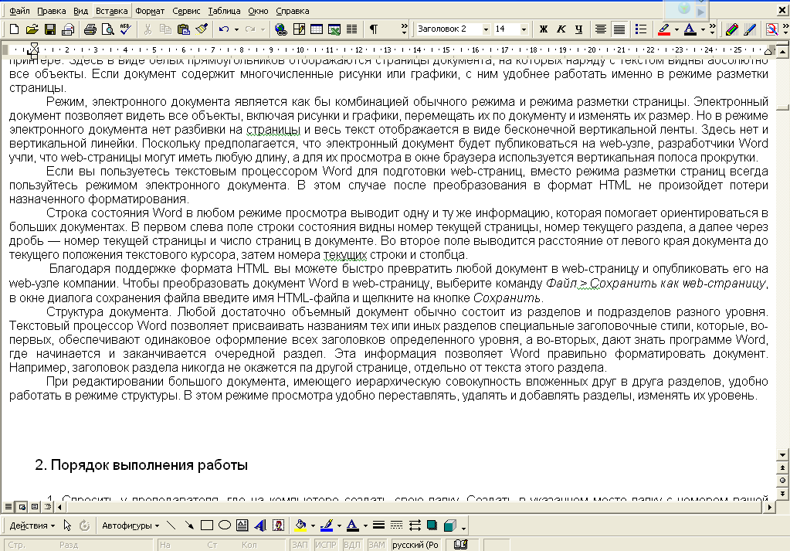Viewport: 790px width, 551px height.
Task: Toggle center alignment
Action: pos(601,29)
